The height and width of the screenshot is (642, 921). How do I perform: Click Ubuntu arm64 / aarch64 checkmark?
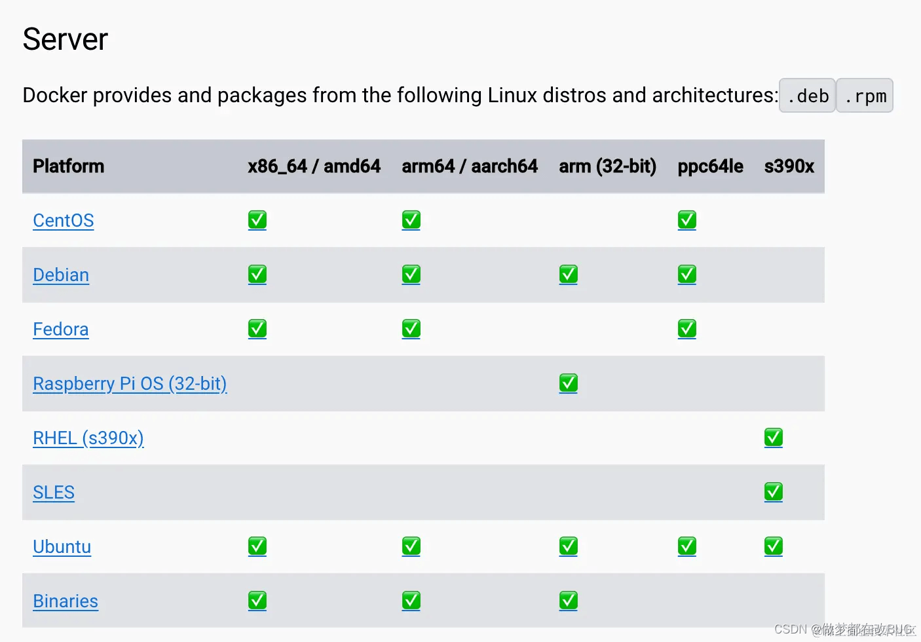(x=411, y=546)
